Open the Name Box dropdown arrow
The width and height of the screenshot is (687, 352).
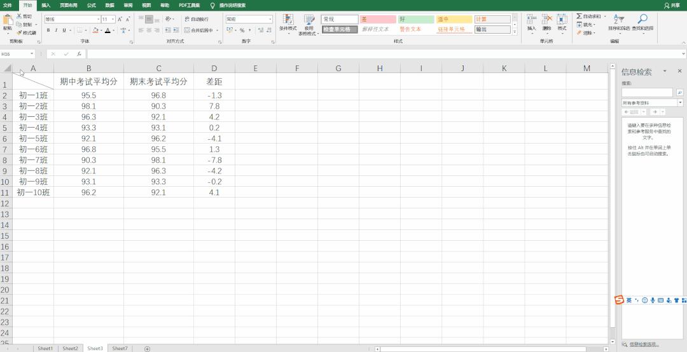tap(32, 54)
